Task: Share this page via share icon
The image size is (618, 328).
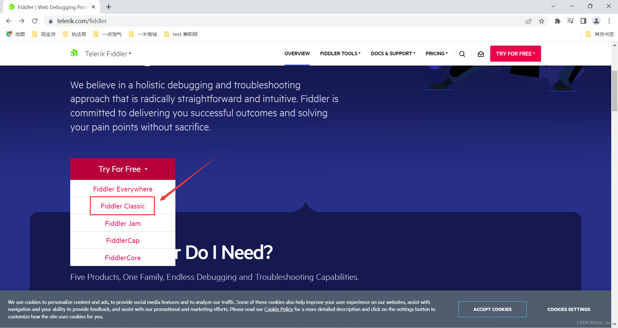Action: pos(529,21)
